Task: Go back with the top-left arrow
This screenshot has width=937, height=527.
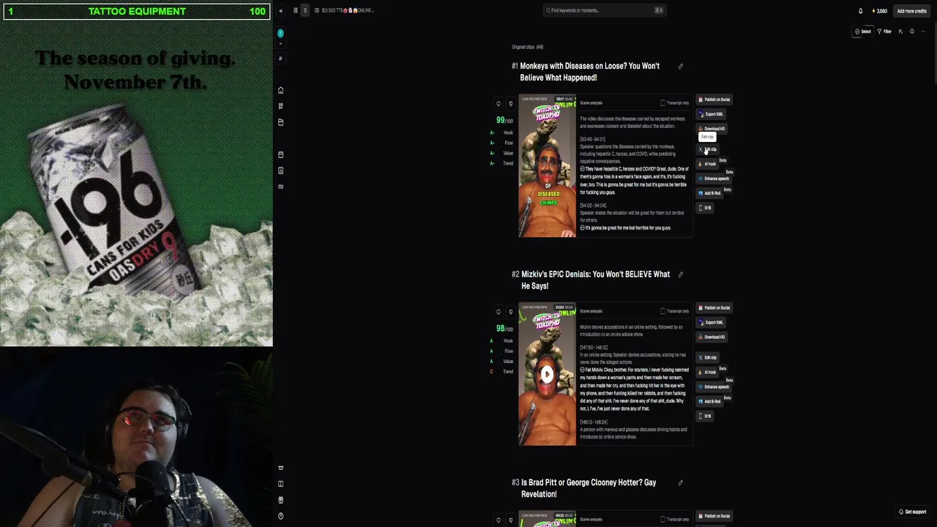Action: [x=280, y=11]
